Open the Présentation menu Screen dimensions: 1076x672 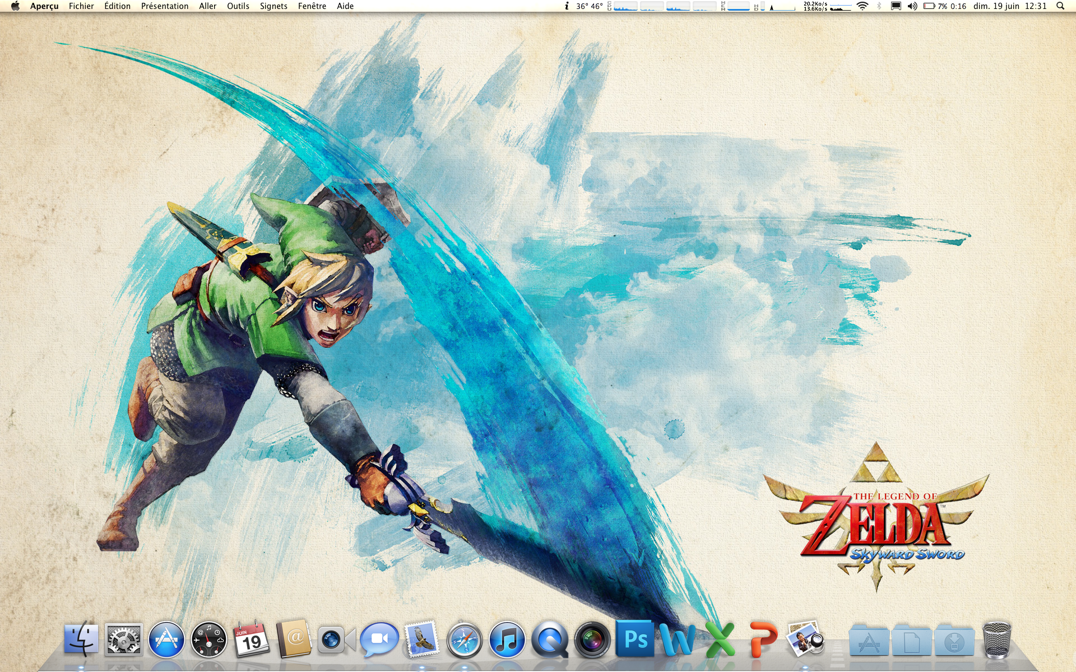click(165, 6)
